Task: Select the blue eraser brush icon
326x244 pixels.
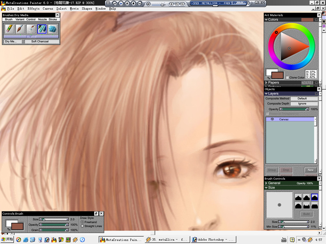Action: tap(53, 29)
